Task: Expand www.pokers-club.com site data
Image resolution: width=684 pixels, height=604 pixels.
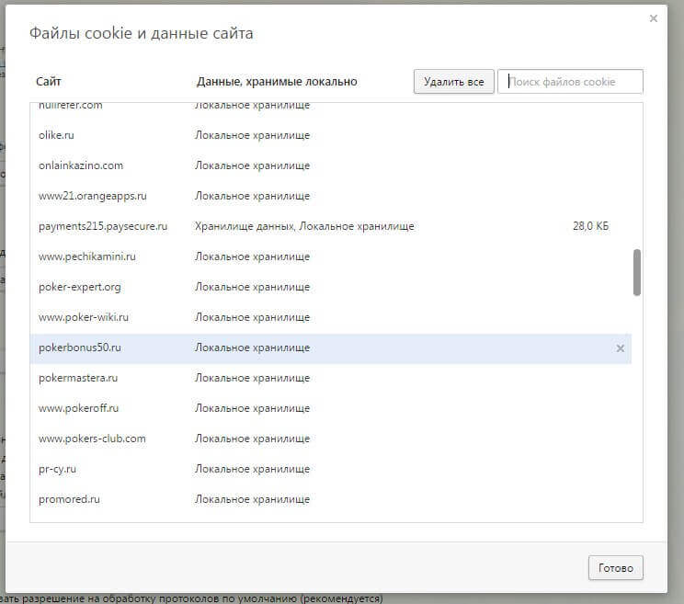Action: pyautogui.click(x=92, y=439)
